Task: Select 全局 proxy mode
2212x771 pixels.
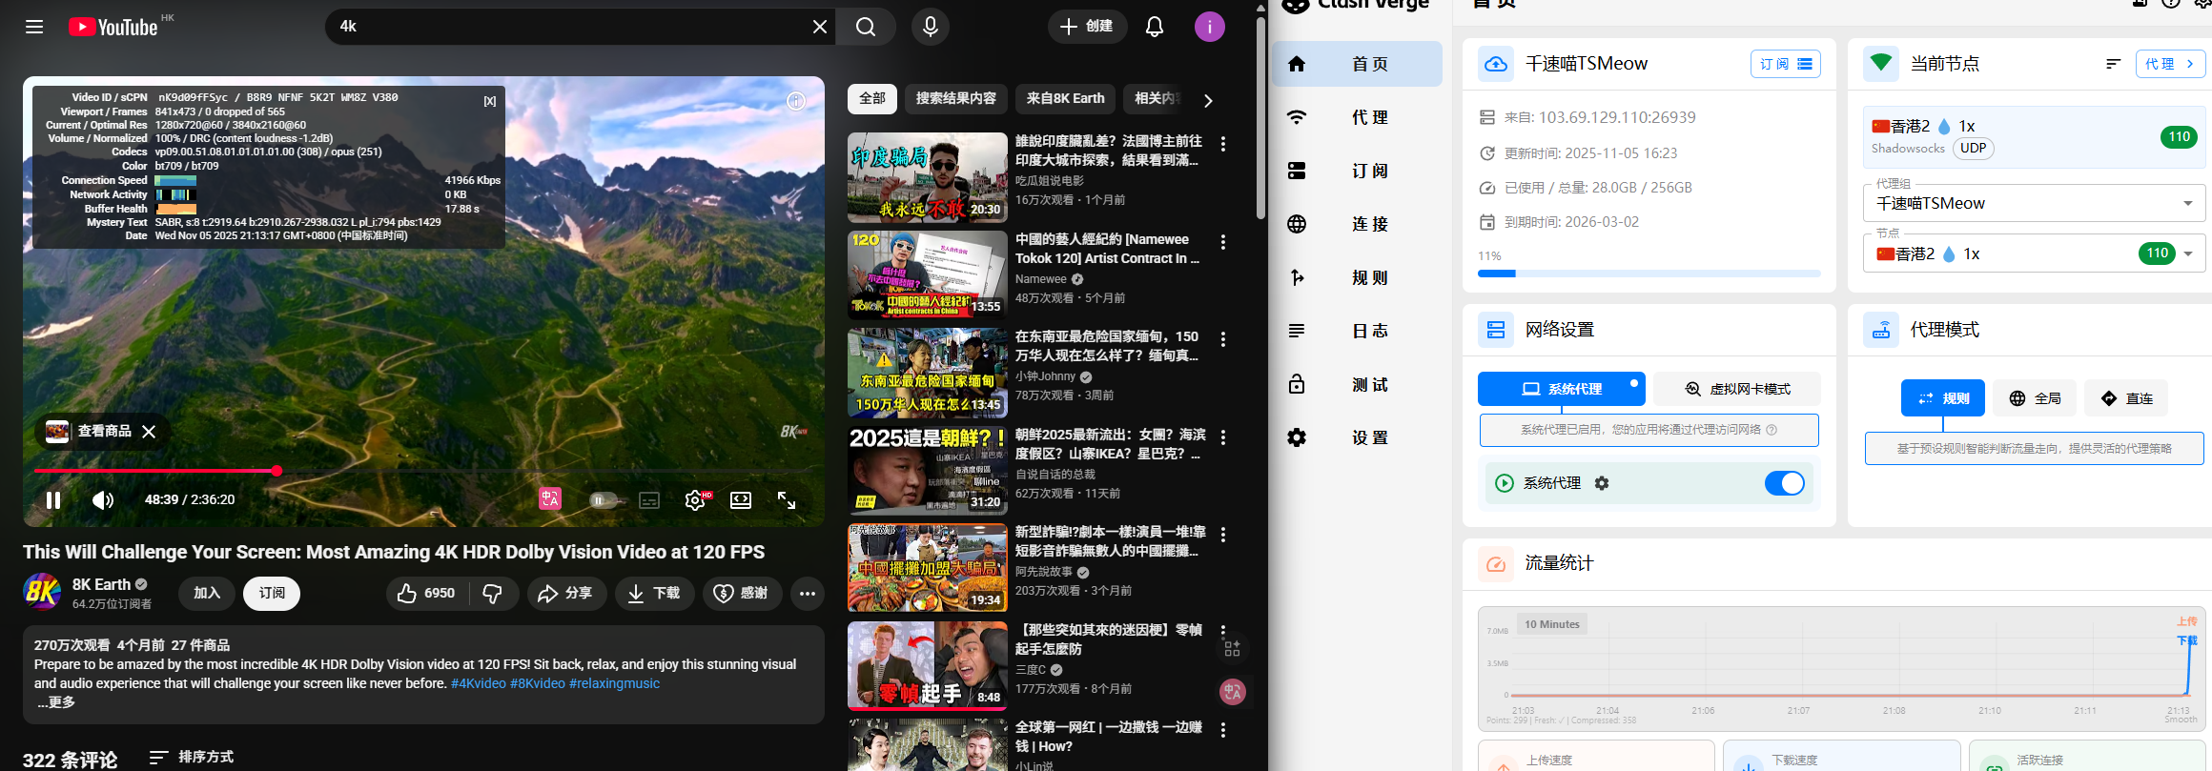Action: tap(2035, 398)
